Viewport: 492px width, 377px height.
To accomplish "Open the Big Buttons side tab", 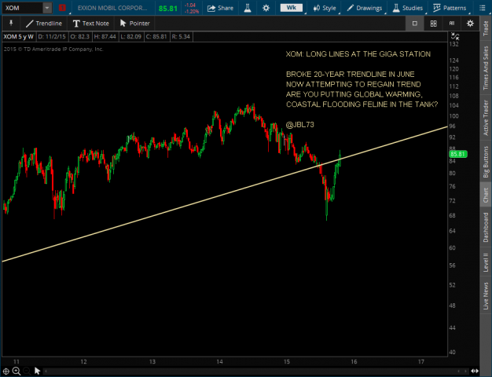I will pos(486,163).
